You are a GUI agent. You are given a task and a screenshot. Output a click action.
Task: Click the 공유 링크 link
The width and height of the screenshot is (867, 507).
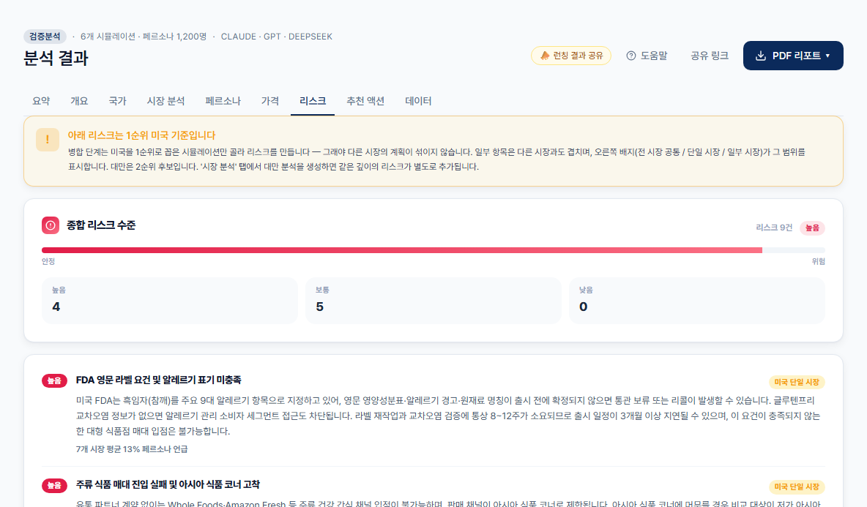[x=710, y=56]
